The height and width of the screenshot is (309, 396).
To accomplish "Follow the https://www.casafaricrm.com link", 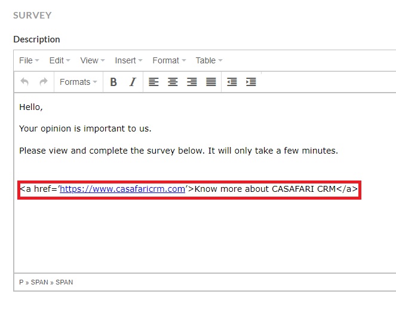I will 122,189.
